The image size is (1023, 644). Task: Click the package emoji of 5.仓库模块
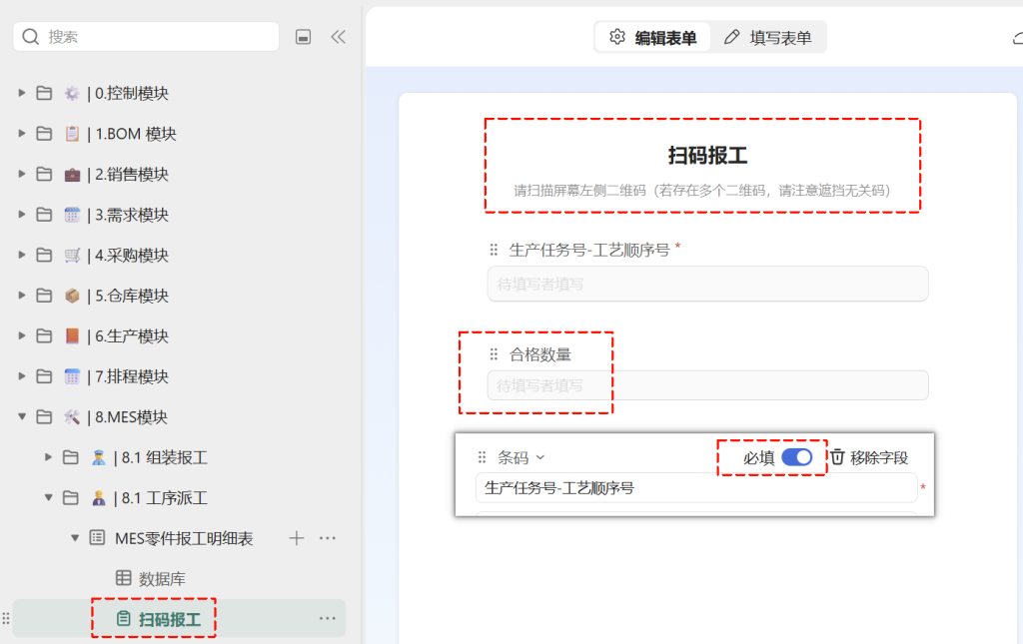click(x=72, y=296)
